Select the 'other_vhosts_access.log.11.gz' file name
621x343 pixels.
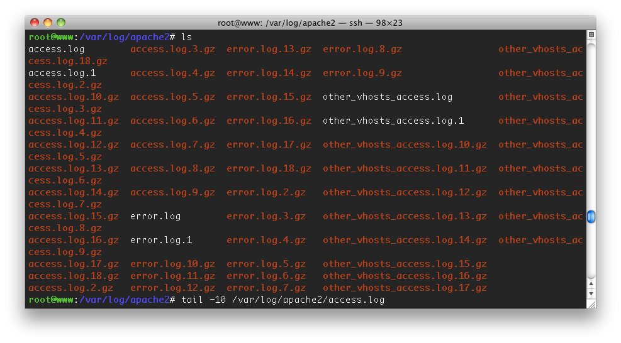405,168
